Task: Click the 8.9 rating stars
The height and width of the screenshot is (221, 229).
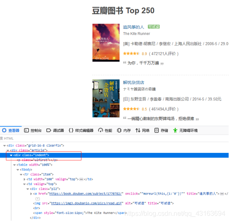Action: 131,54
